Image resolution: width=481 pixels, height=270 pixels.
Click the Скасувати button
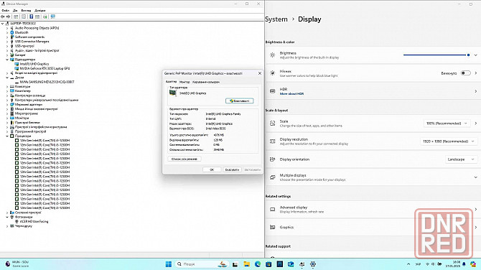[x=232, y=169]
